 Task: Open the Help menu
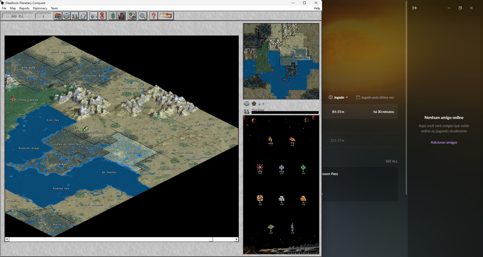[x=317, y=8]
